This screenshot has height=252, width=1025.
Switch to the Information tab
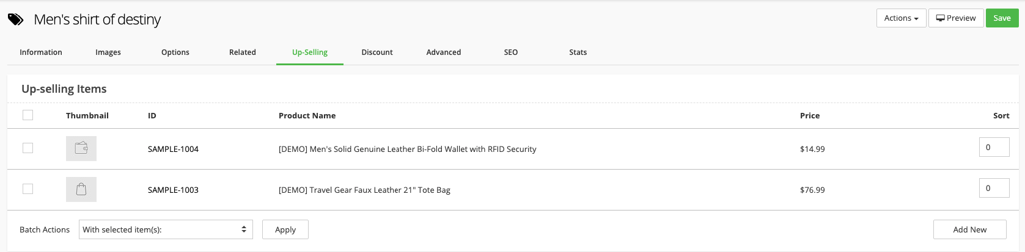tap(41, 52)
